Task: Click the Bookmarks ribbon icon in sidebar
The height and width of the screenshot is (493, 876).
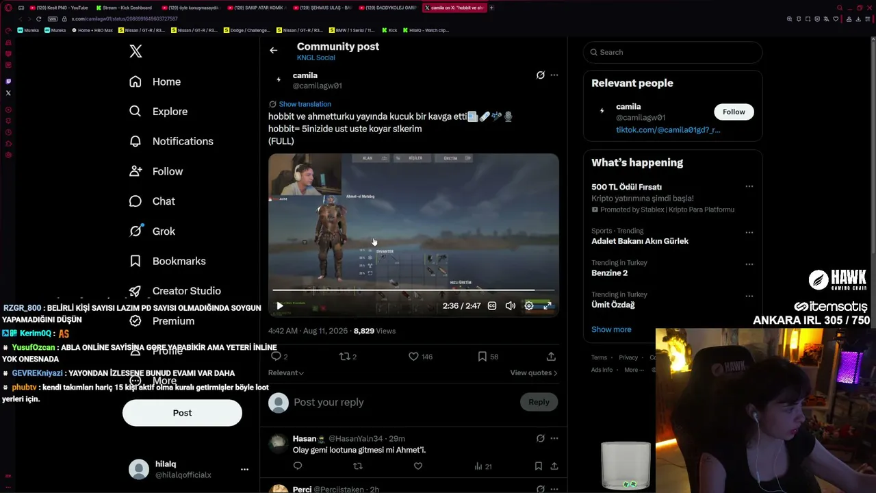Action: [x=136, y=261]
